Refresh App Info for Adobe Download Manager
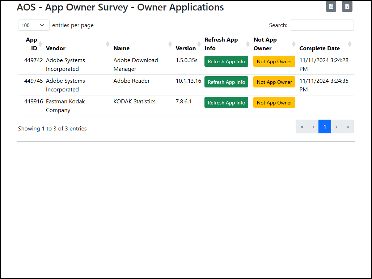The width and height of the screenshot is (372, 279). (226, 61)
